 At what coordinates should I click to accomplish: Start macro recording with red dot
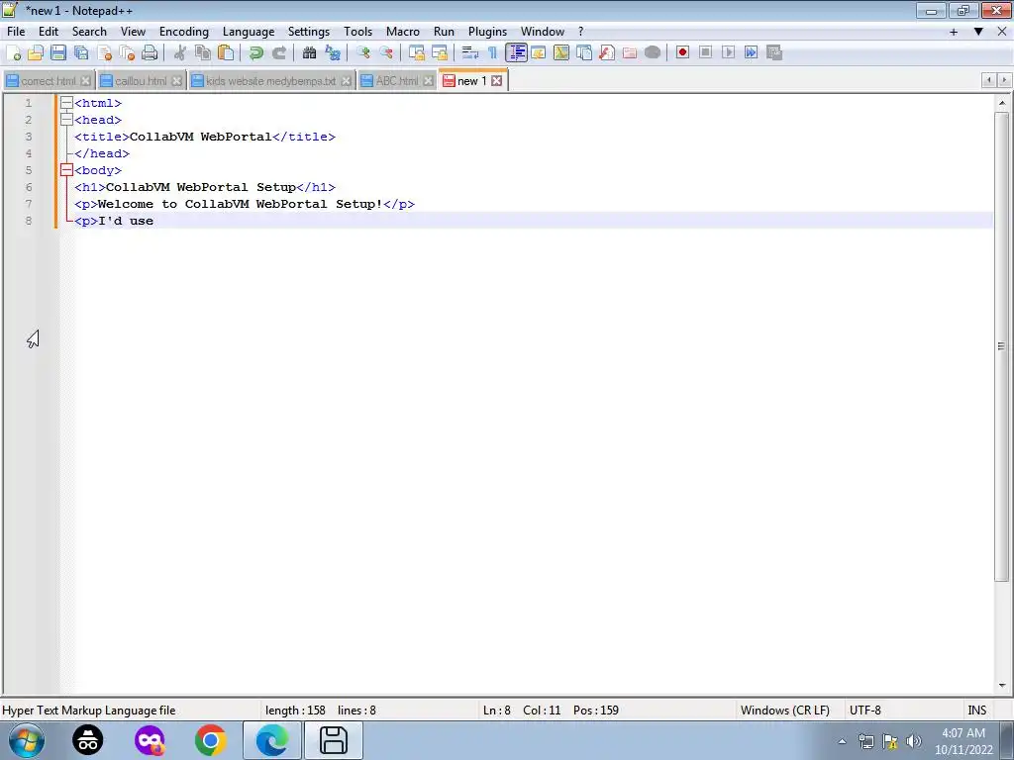click(682, 53)
